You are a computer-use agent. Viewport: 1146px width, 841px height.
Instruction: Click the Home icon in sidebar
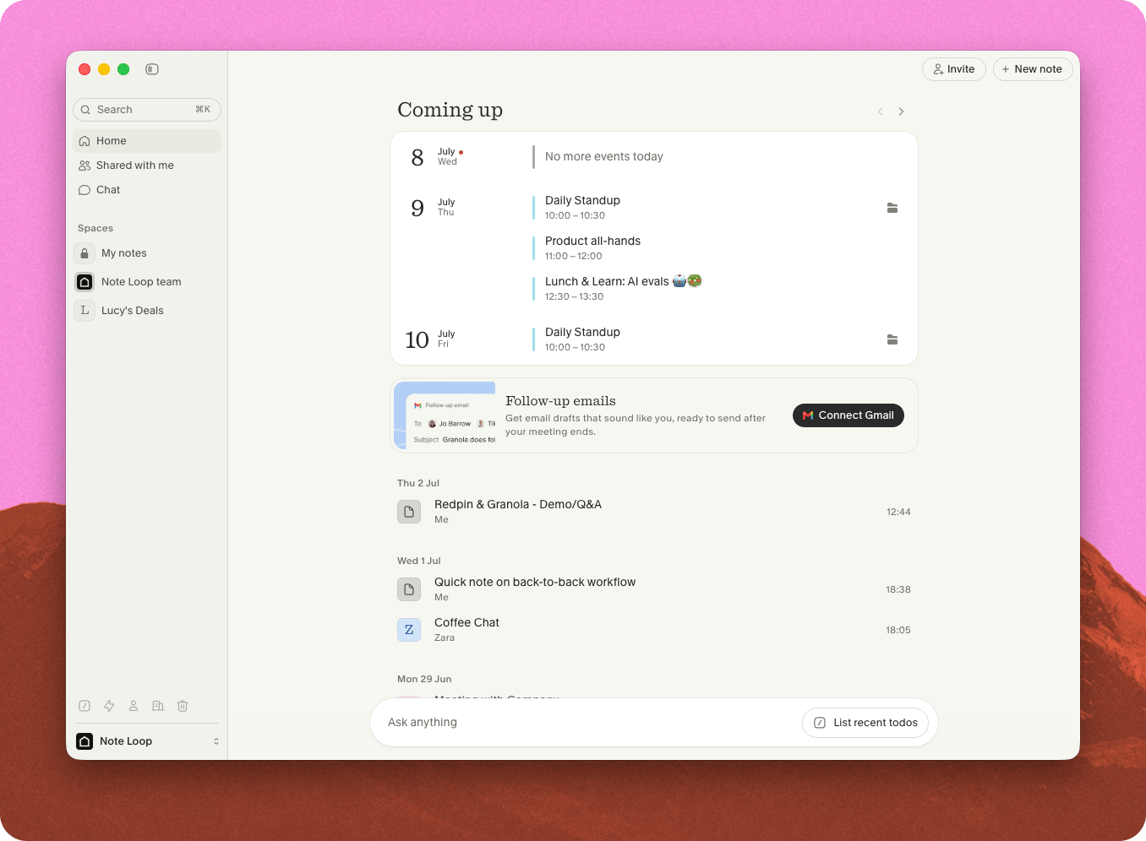click(85, 141)
